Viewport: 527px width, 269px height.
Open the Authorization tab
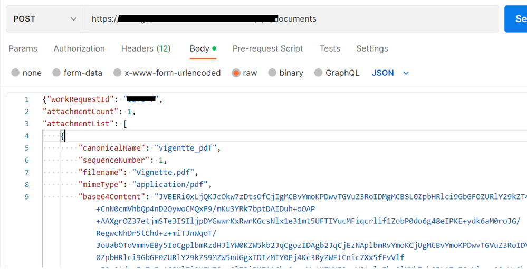pyautogui.click(x=79, y=48)
